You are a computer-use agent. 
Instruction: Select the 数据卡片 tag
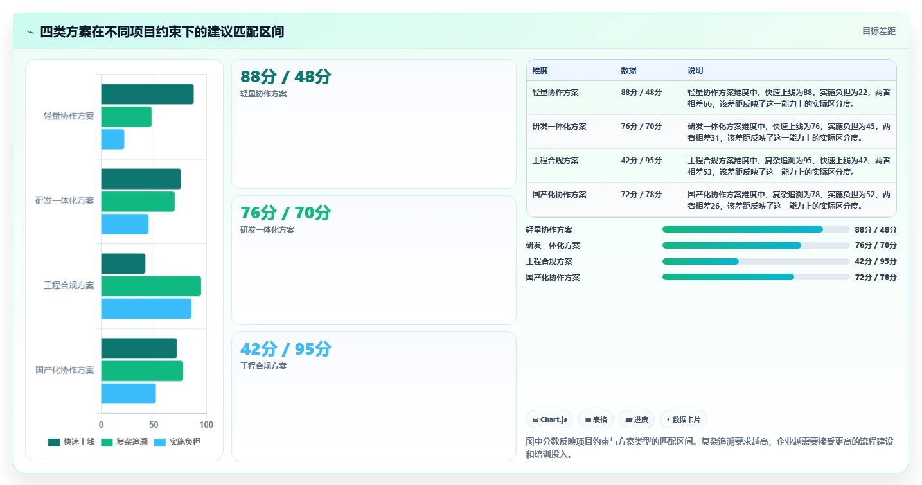point(683,419)
